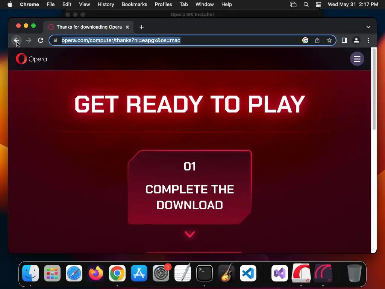Viewport: 385px width, 289px height.
Task: Share this page using the share icon
Action: (x=317, y=40)
